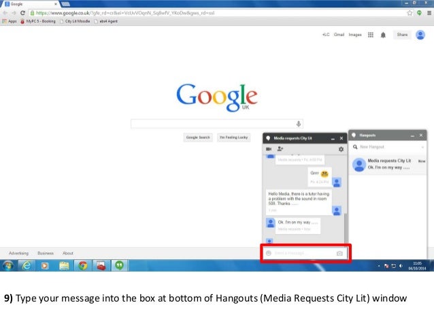Click the browser forward arrow
The height and width of the screenshot is (326, 434).
click(14, 13)
